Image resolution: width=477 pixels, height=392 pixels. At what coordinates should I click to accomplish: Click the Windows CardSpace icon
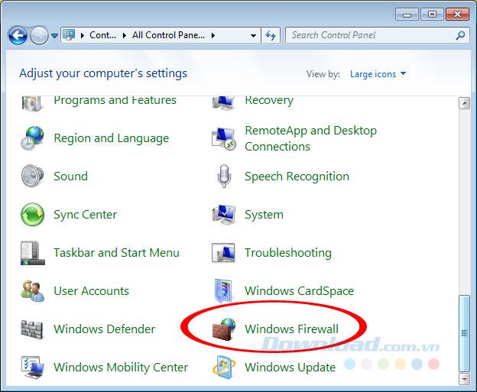224,291
